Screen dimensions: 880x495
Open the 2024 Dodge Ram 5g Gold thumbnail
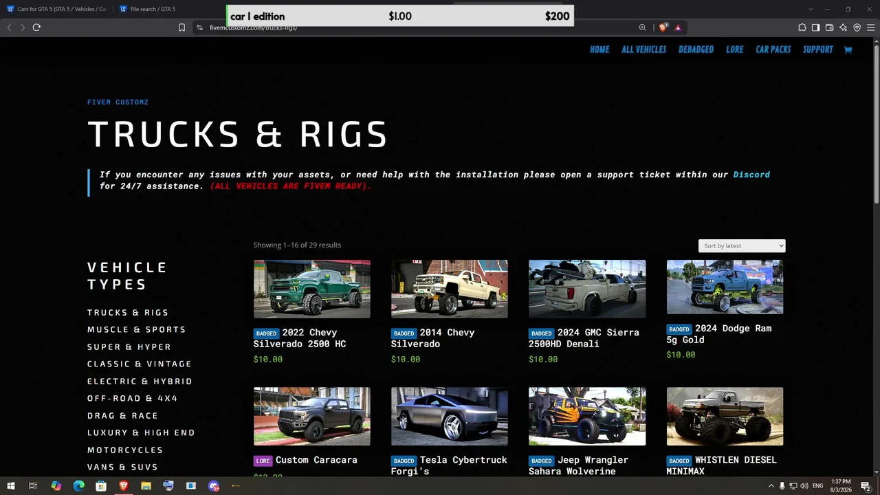(725, 287)
